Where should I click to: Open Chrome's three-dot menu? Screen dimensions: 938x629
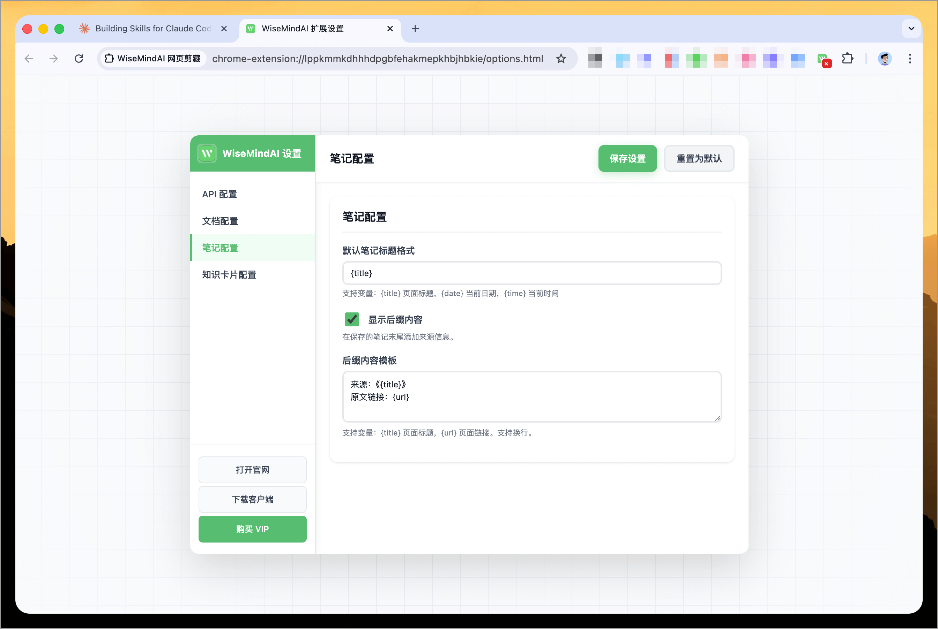[x=910, y=59]
